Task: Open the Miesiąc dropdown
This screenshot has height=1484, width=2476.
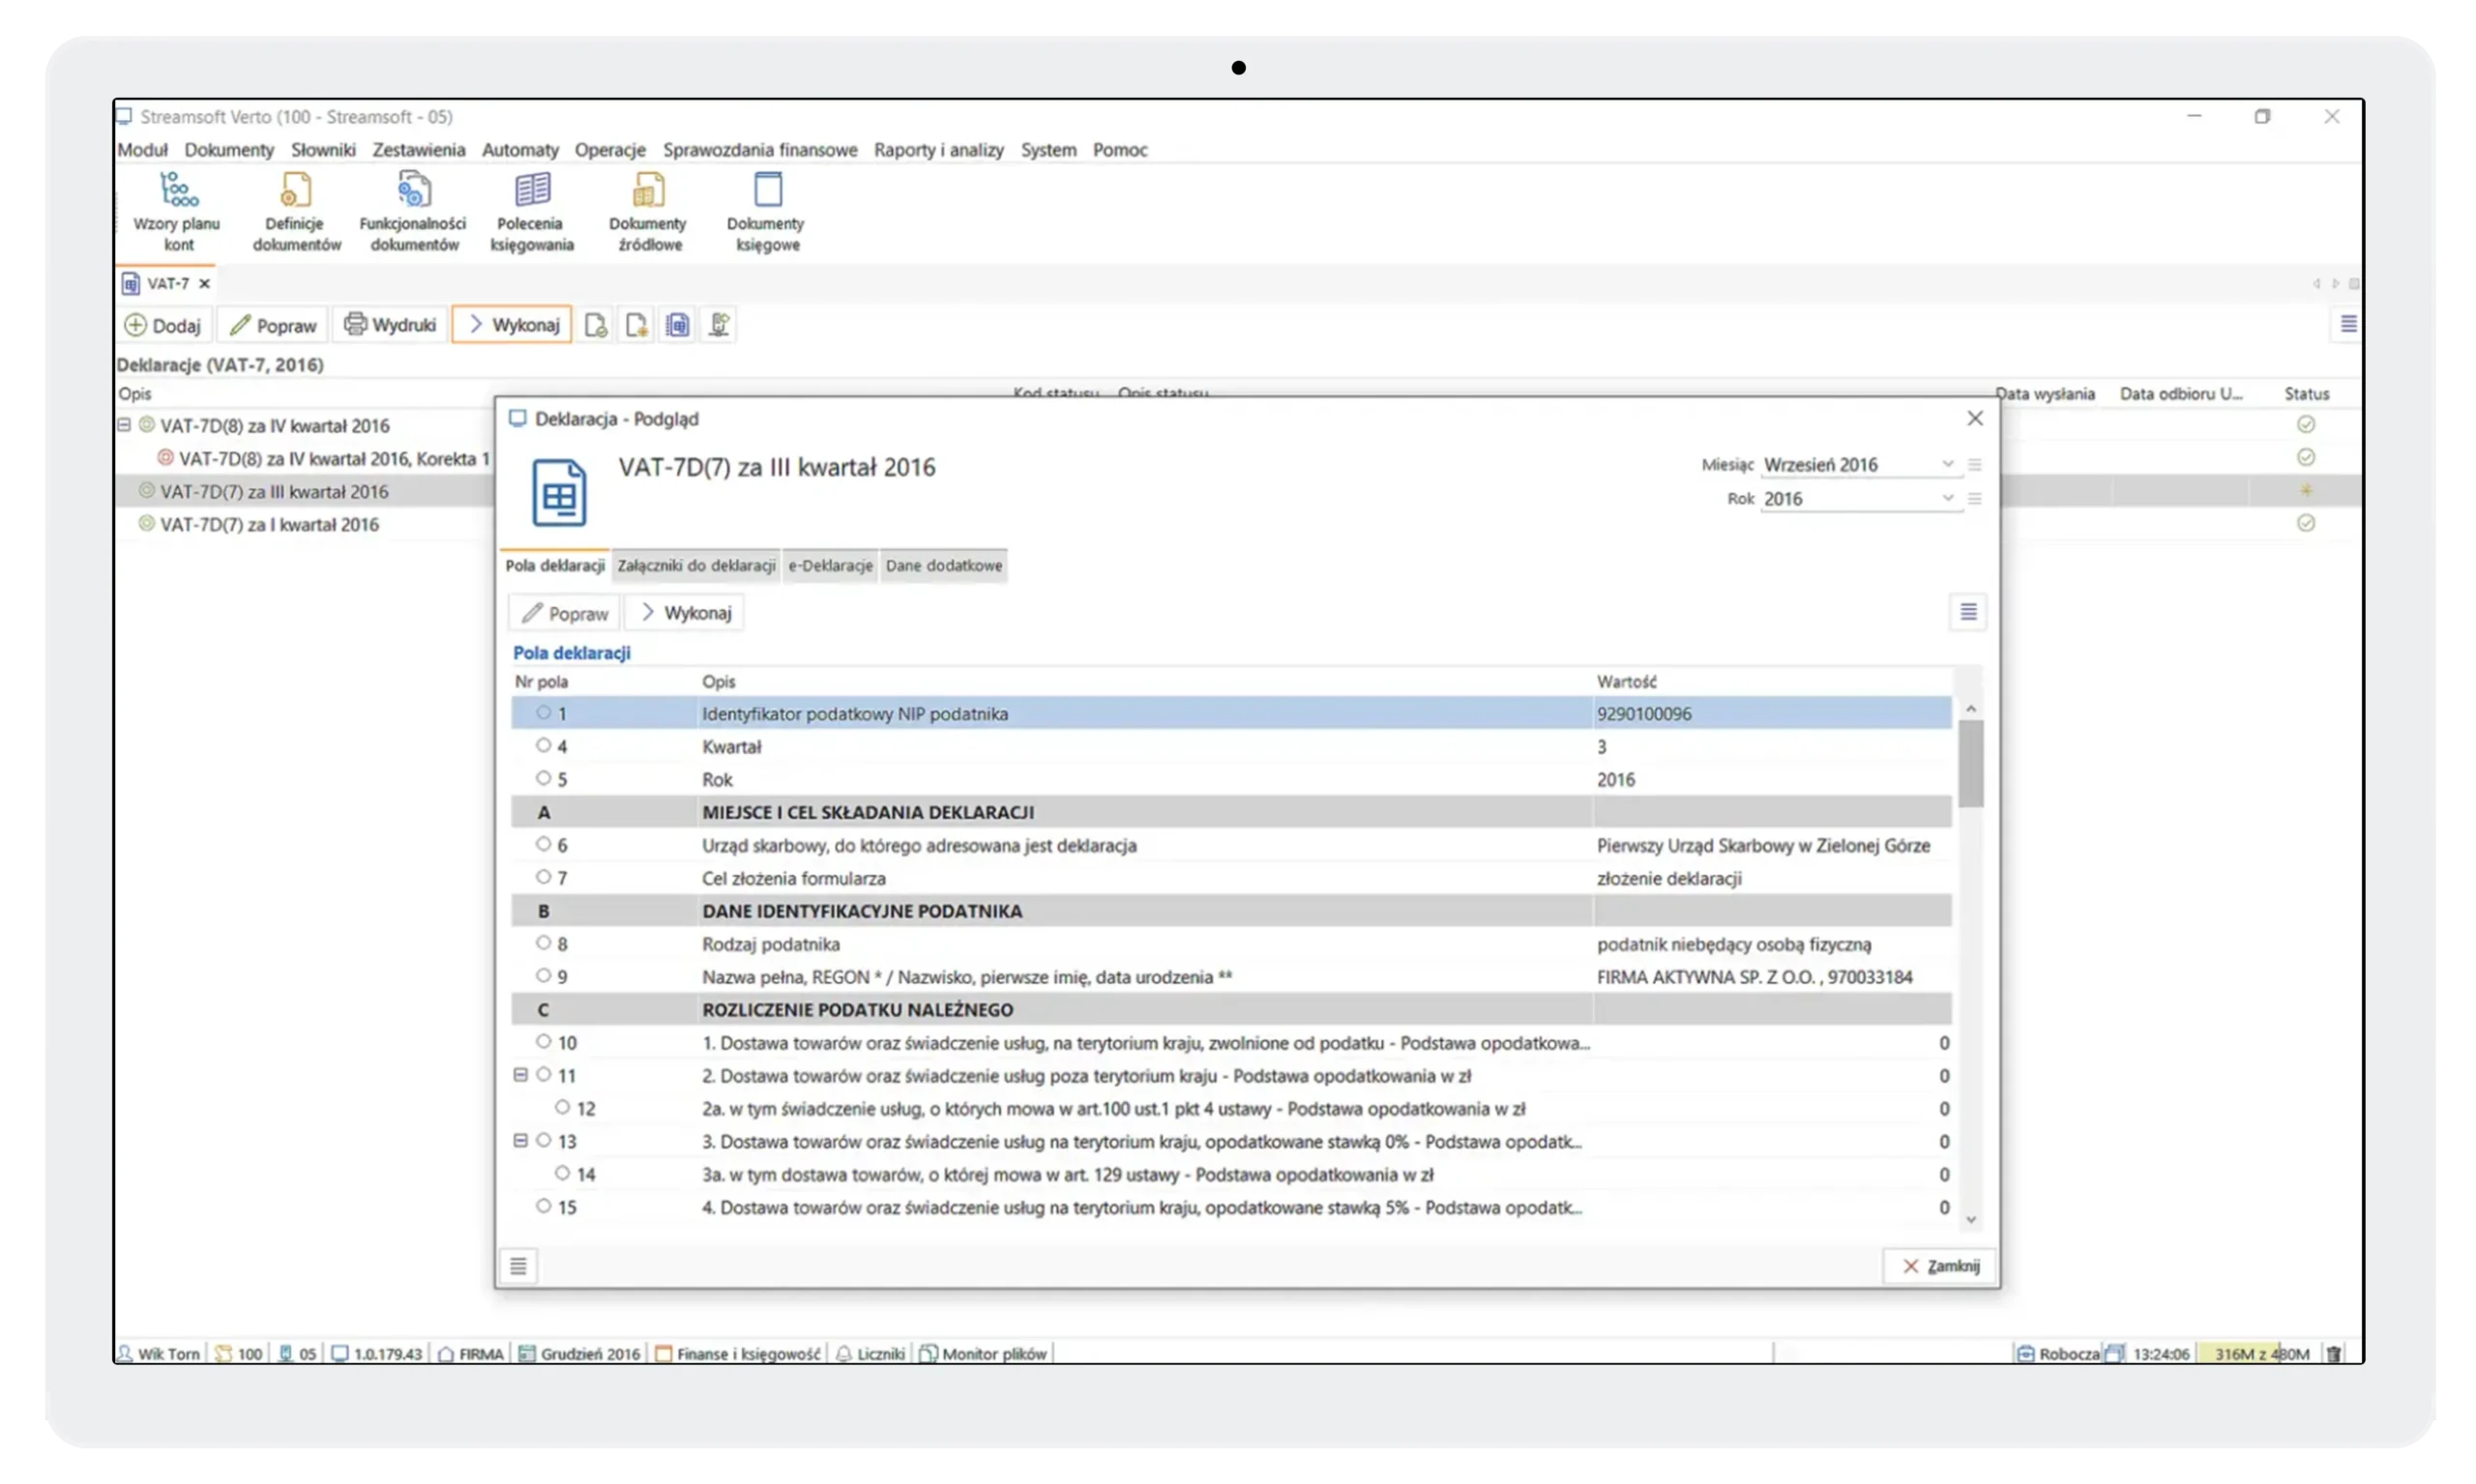Action: coord(1947,464)
